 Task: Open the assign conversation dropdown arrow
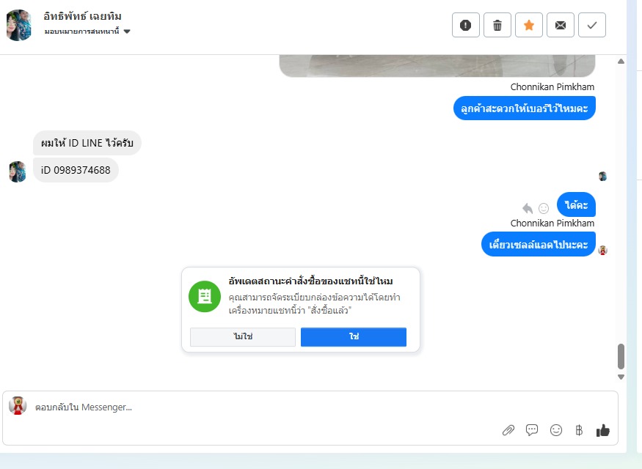click(x=127, y=32)
